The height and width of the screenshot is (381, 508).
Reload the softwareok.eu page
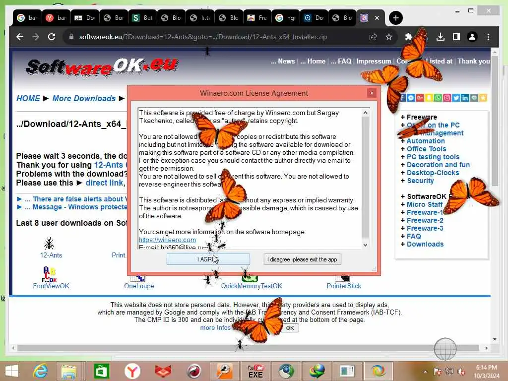tap(52, 37)
